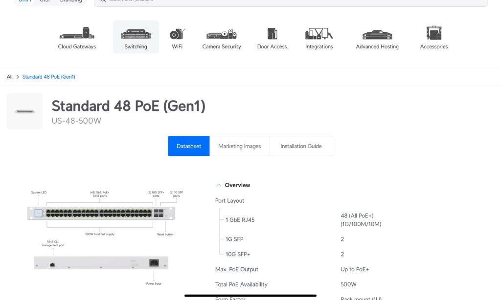Click the Total PoE Availability label
501x300 pixels.
(241, 284)
